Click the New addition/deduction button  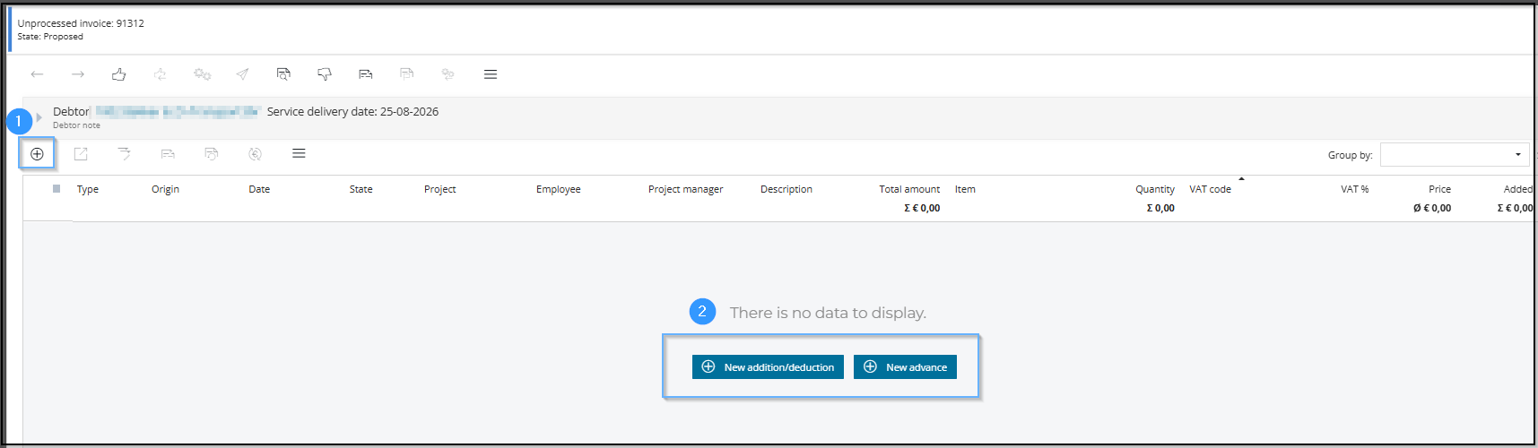[x=768, y=366]
